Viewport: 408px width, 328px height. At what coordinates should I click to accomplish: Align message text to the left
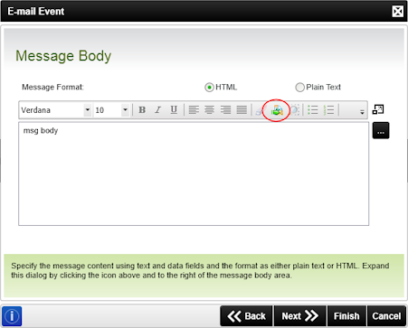tap(194, 110)
